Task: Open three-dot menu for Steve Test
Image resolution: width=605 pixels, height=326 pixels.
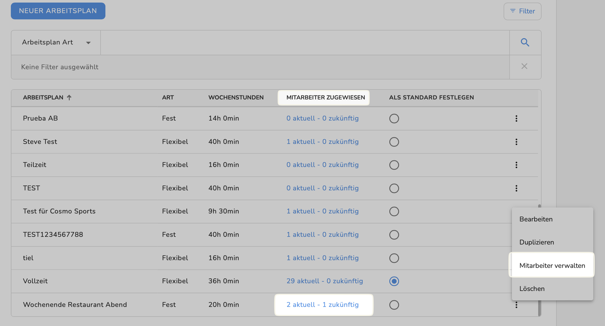Action: click(x=516, y=142)
